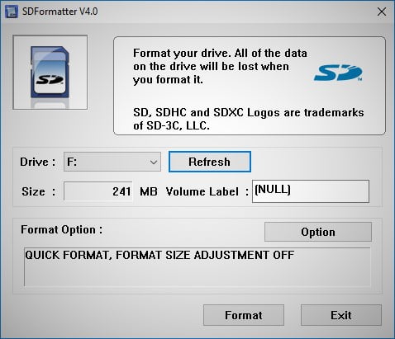Click the SD-3C, LLC trademark notice
Screen dimensions: 395x339
248,119
